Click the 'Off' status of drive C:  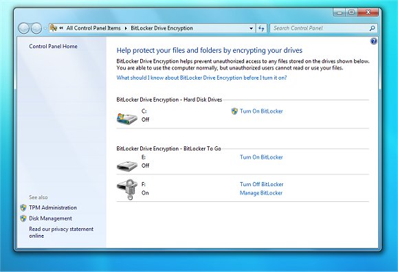tap(145, 120)
